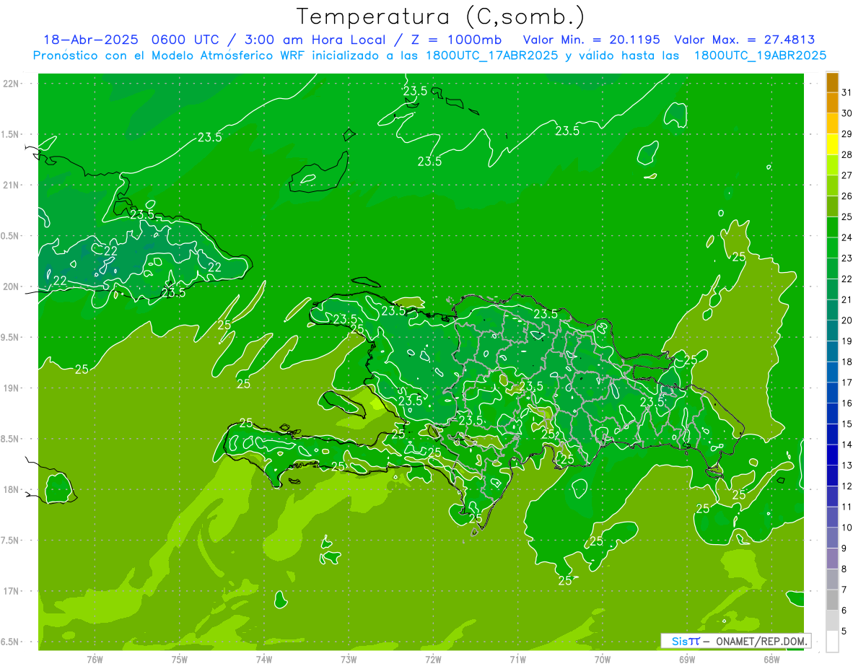Pick the green legend swatch between 23 and 24

832,248
